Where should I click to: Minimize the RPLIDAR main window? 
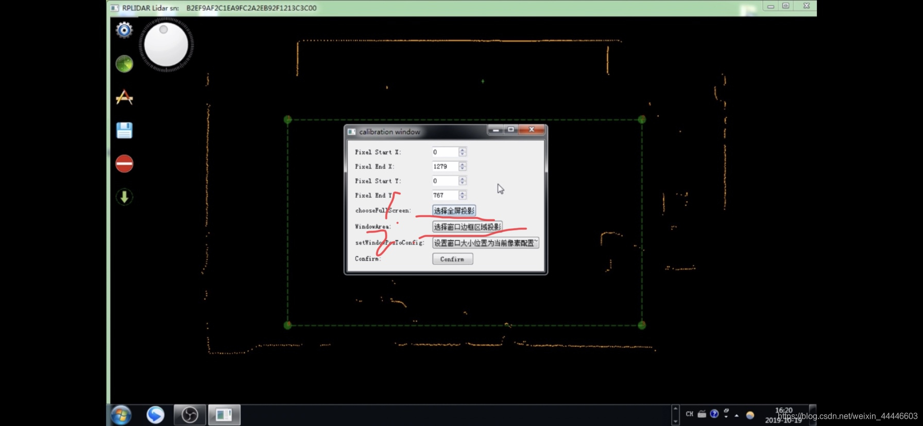(x=771, y=6)
